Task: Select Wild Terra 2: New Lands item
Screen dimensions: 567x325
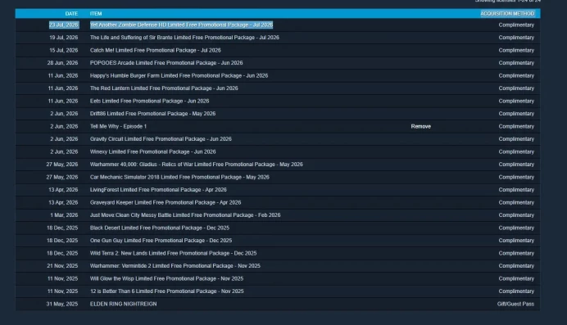Action: pyautogui.click(x=173, y=253)
